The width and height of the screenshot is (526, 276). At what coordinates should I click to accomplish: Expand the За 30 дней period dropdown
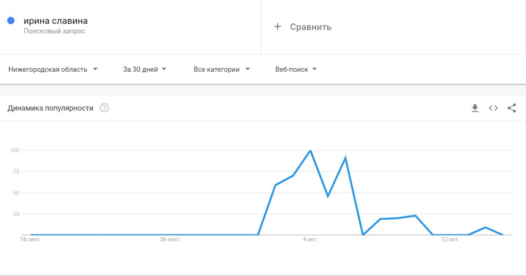(x=145, y=69)
